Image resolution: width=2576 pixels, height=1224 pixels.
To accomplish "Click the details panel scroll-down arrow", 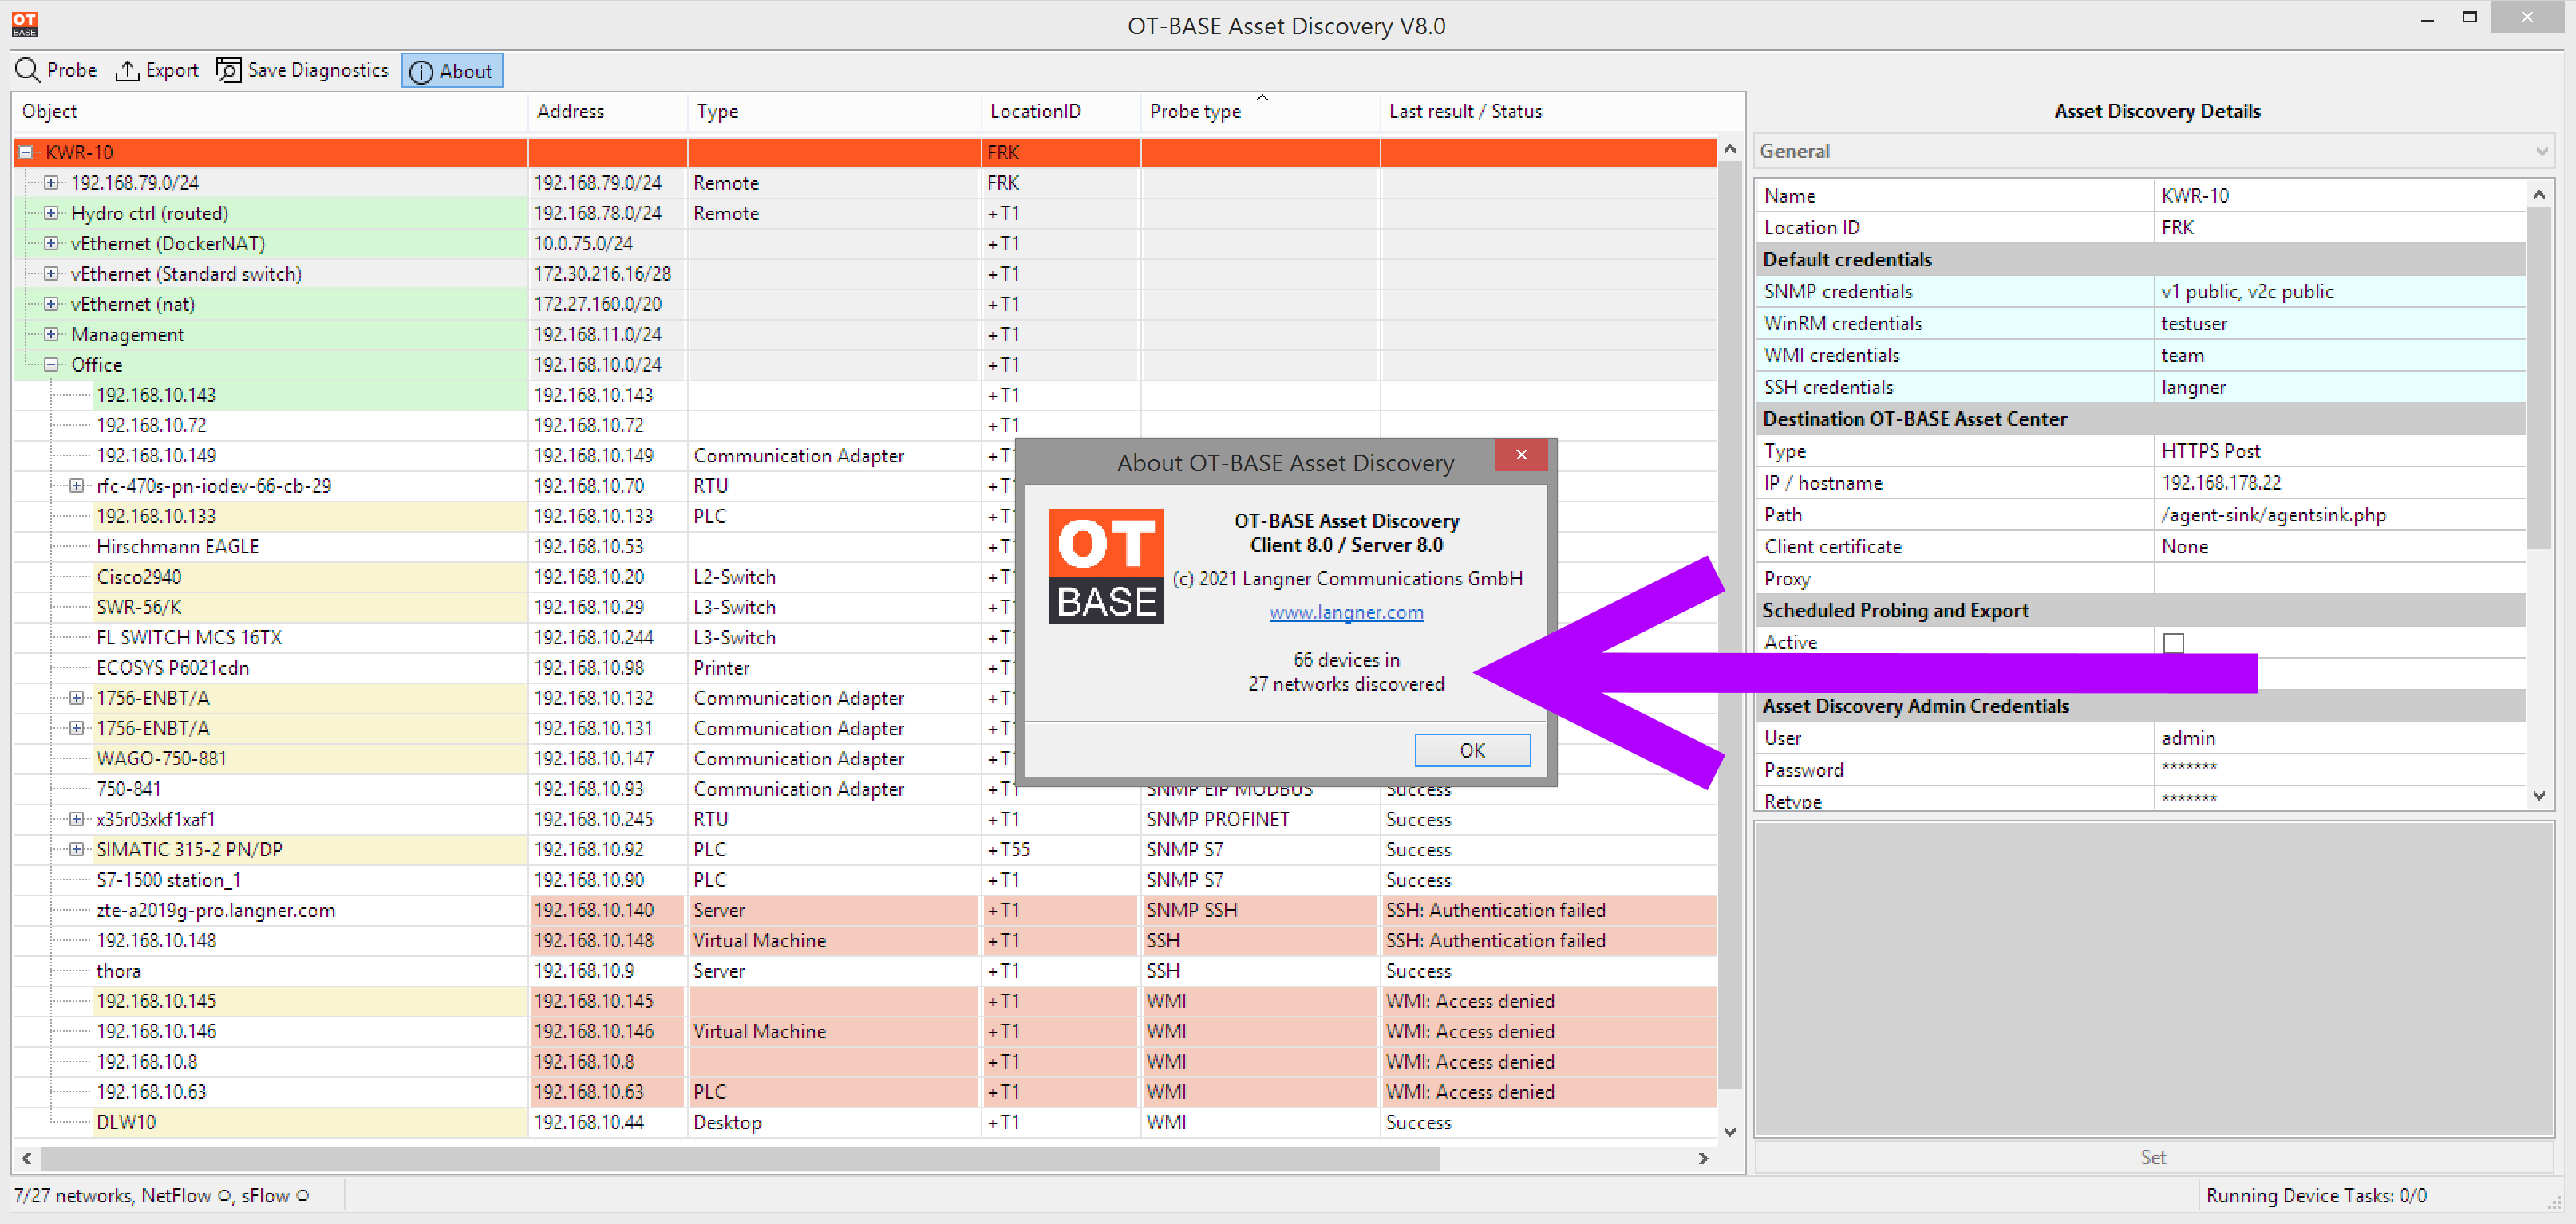I will tap(2538, 795).
